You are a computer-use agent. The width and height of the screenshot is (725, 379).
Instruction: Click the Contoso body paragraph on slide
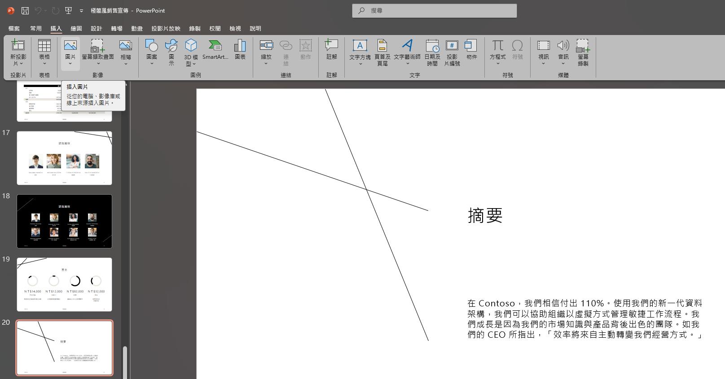[x=584, y=319]
